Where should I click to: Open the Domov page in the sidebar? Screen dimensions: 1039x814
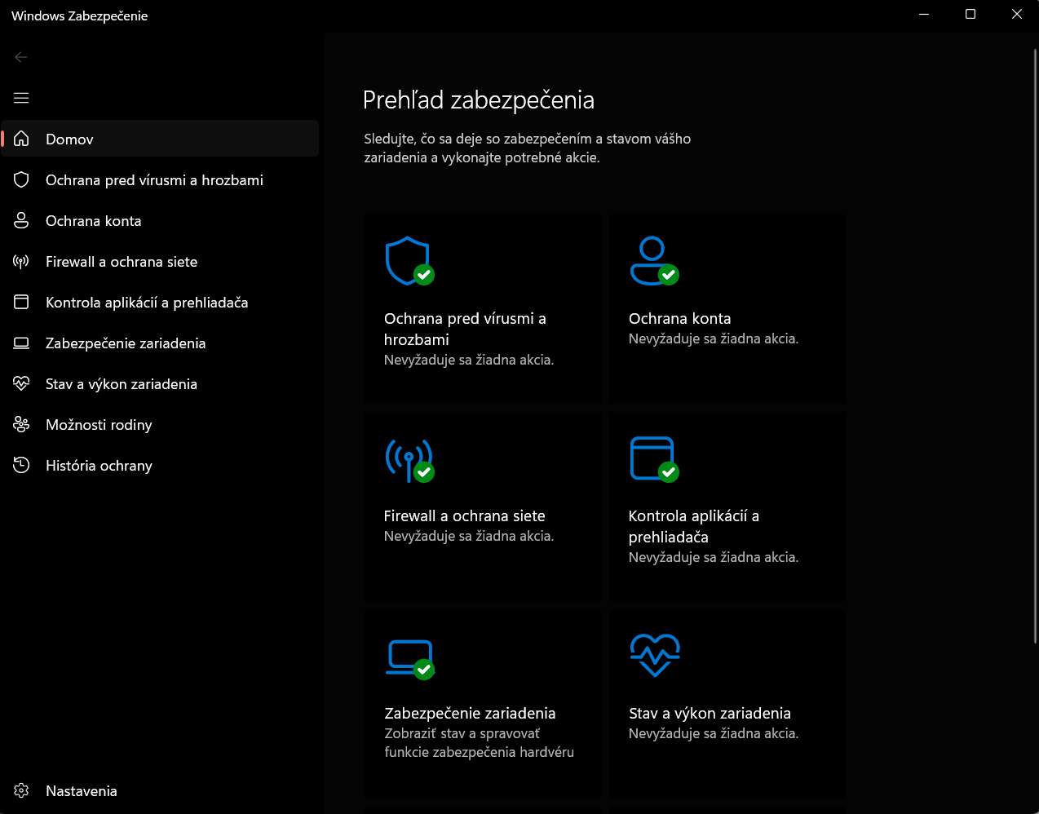tap(160, 139)
